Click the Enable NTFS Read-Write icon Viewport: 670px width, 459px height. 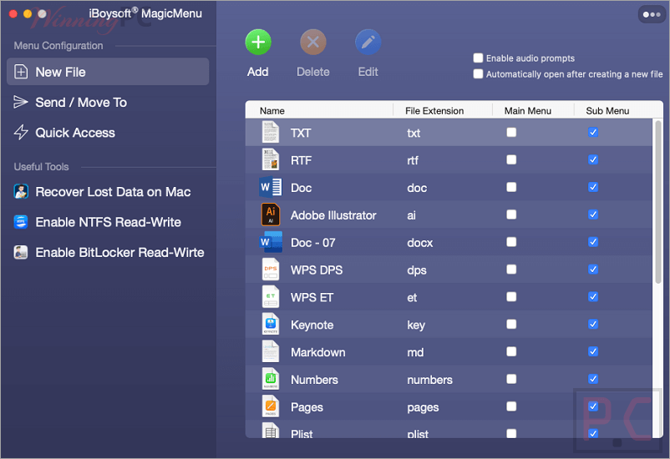coord(21,222)
